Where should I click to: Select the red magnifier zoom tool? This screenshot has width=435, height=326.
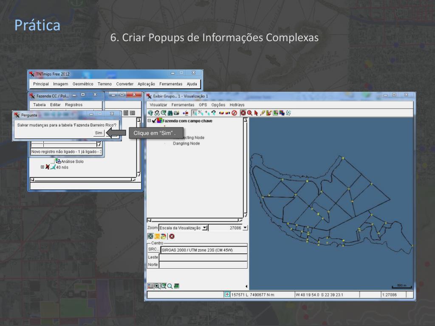[250, 113]
